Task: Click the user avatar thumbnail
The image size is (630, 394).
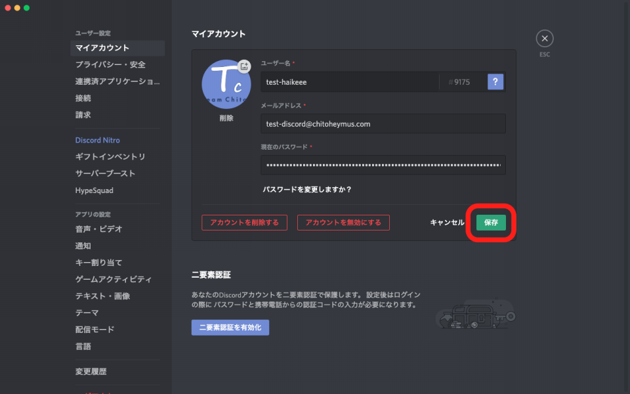Action: (x=226, y=85)
